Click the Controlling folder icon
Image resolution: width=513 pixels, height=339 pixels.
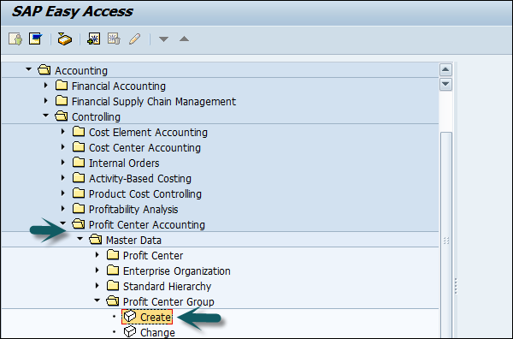click(x=62, y=116)
